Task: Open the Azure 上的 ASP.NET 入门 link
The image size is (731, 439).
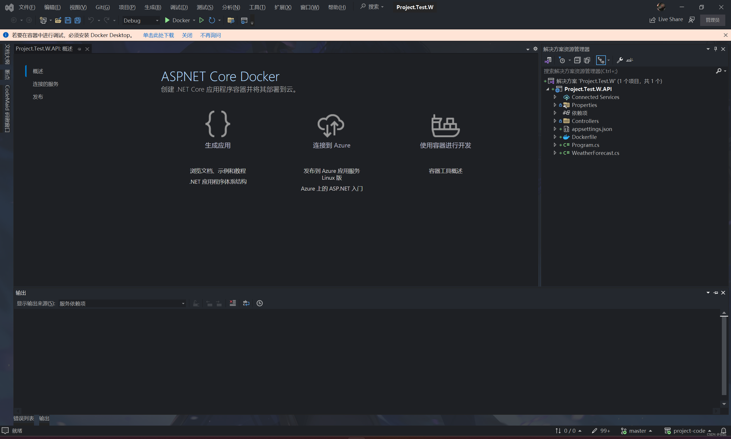Action: pyautogui.click(x=332, y=189)
